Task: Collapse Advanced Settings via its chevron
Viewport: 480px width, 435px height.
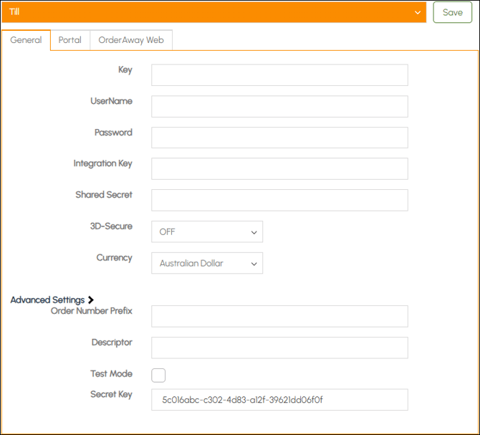Action: [x=90, y=300]
